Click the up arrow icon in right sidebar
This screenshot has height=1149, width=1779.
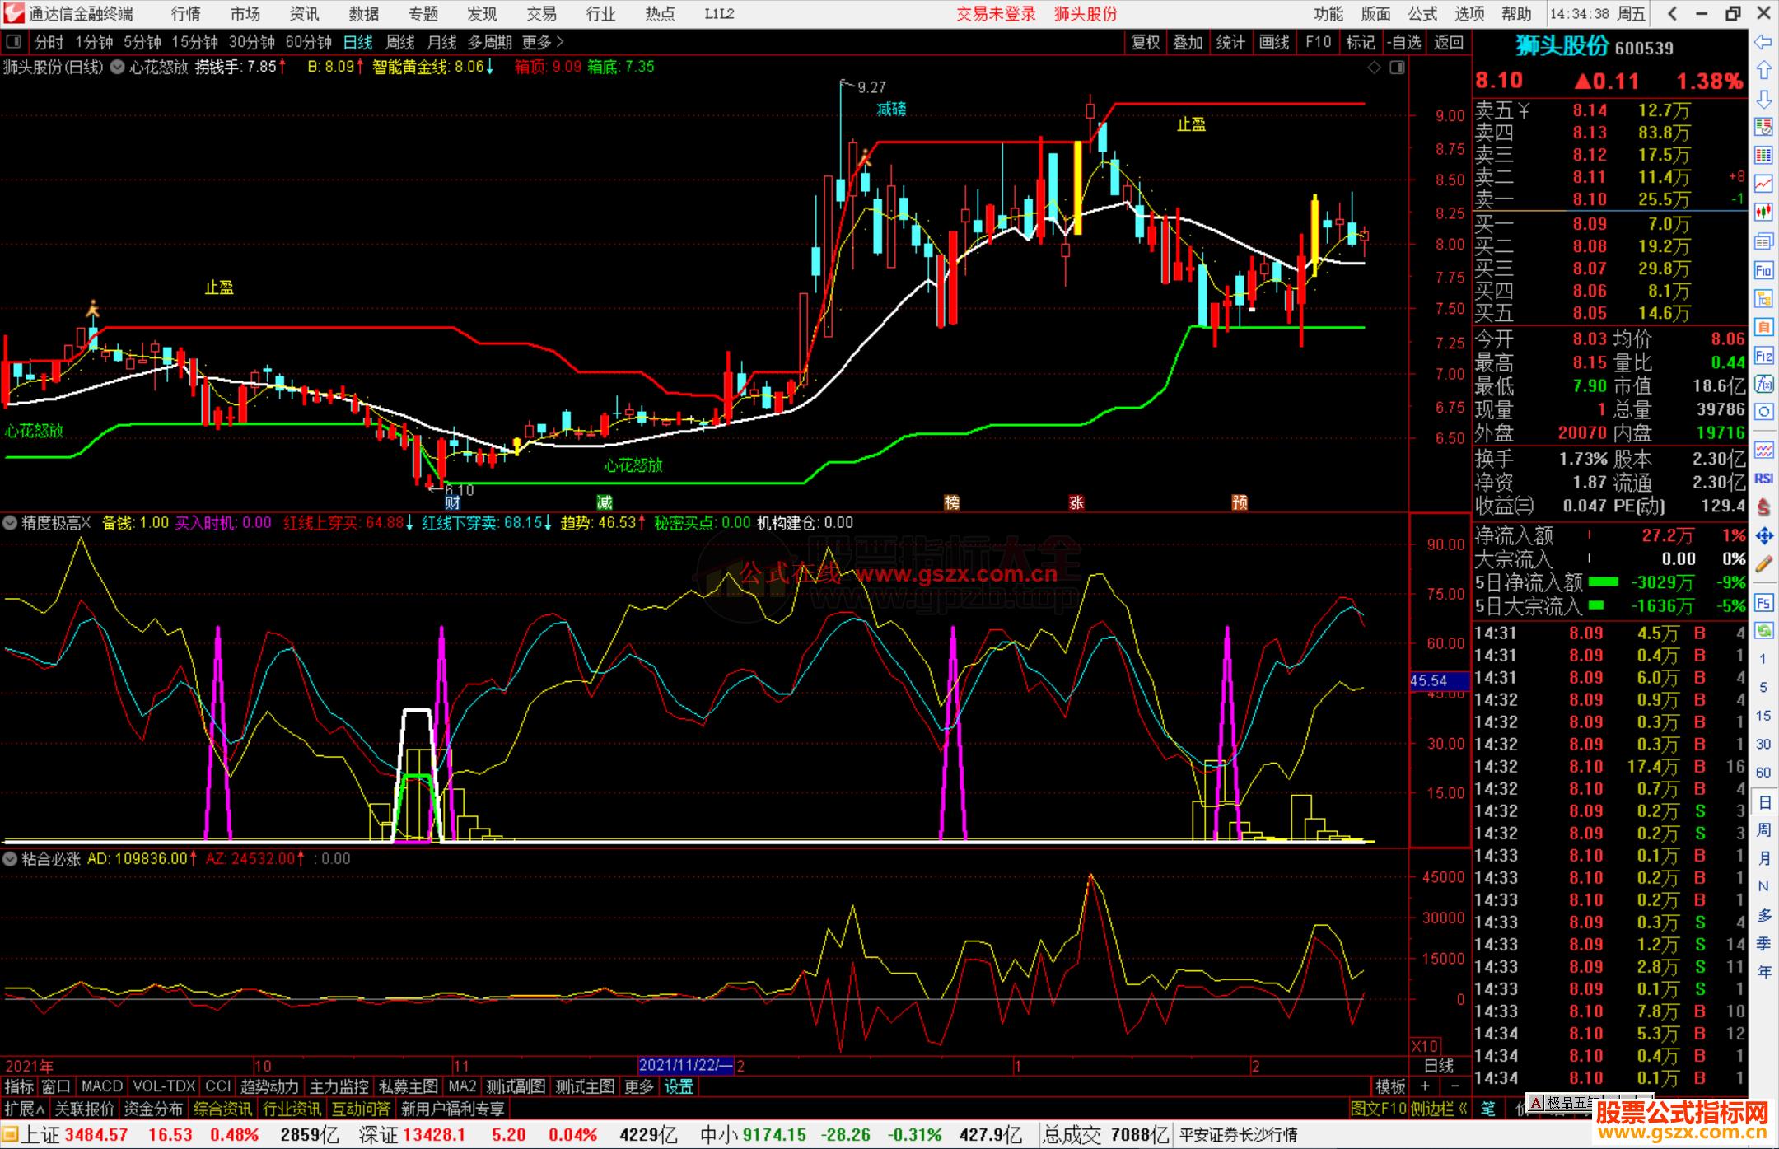tap(1763, 71)
